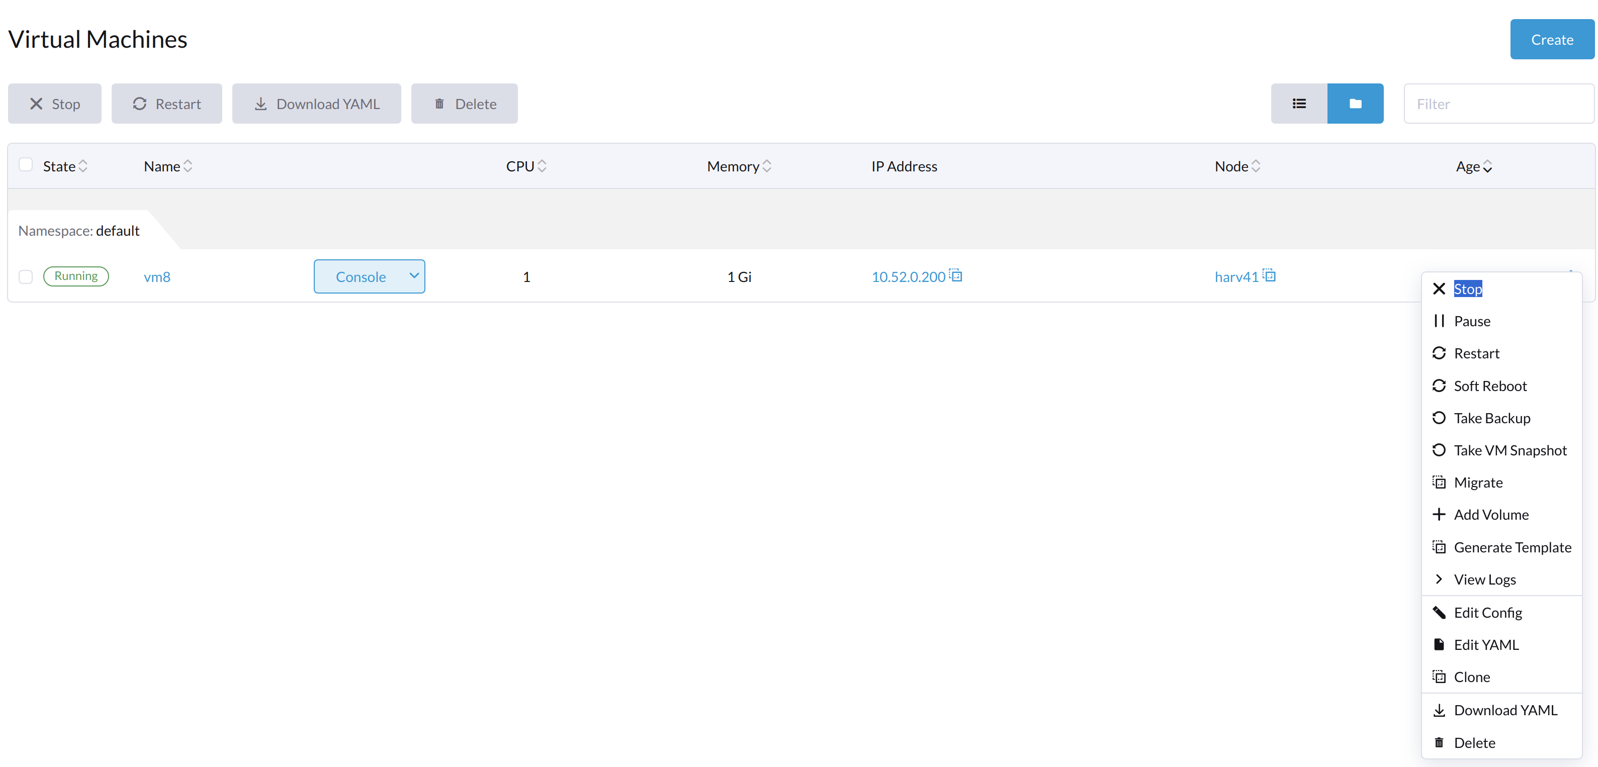
Task: Select Edit YAML from the menu
Action: 1486,644
